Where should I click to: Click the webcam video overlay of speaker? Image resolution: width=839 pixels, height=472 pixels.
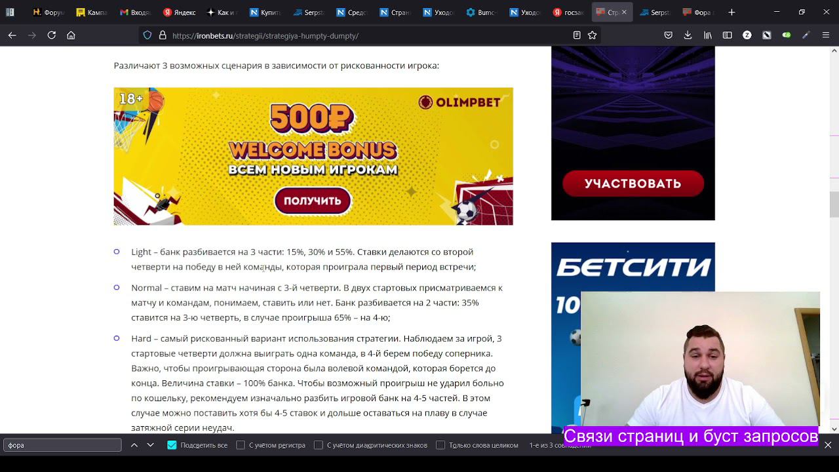pos(700,359)
